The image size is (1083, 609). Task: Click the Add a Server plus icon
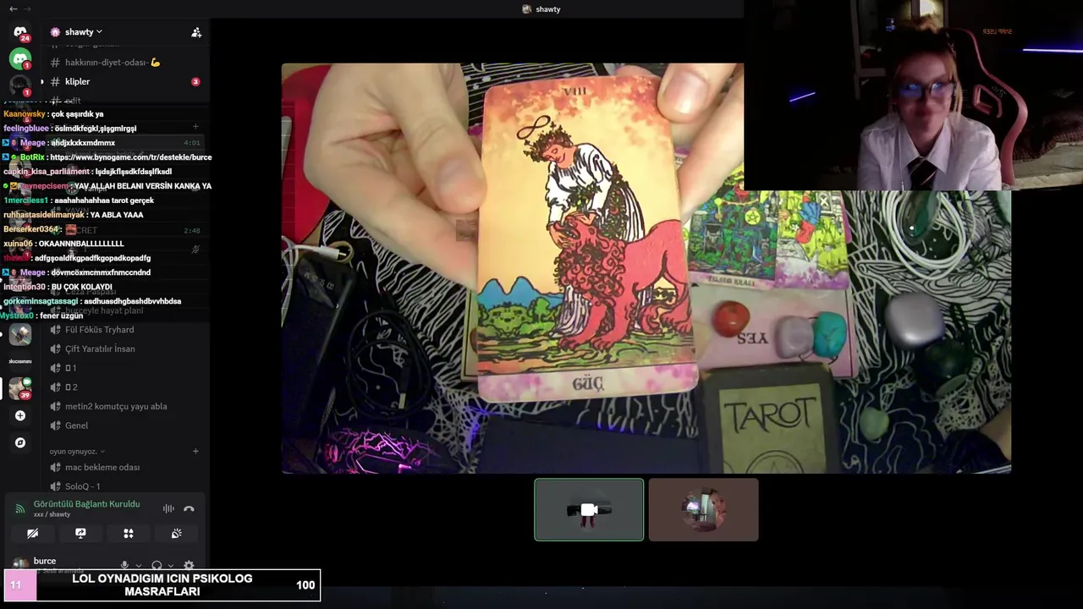tap(20, 415)
